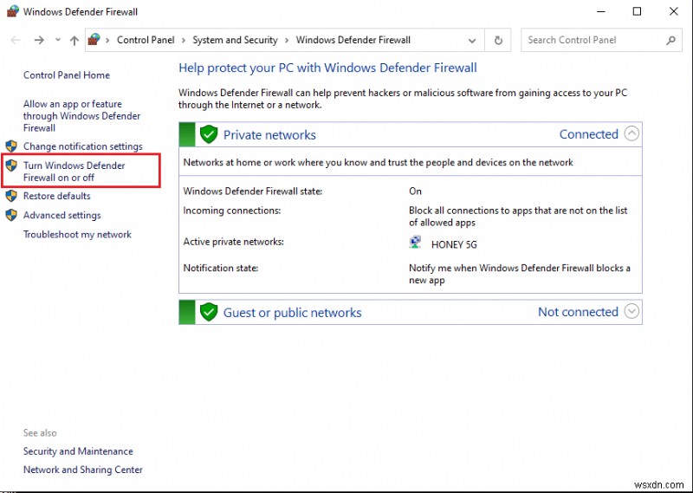Click Troubleshoot my network link
The height and width of the screenshot is (493, 693).
point(77,234)
